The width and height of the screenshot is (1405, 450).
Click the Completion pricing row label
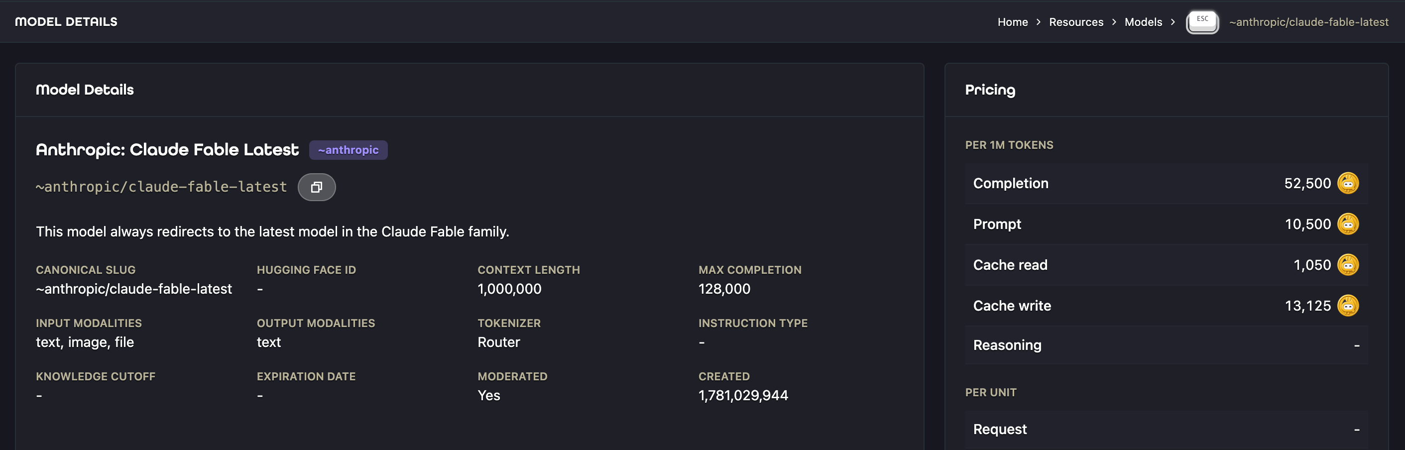(1011, 184)
